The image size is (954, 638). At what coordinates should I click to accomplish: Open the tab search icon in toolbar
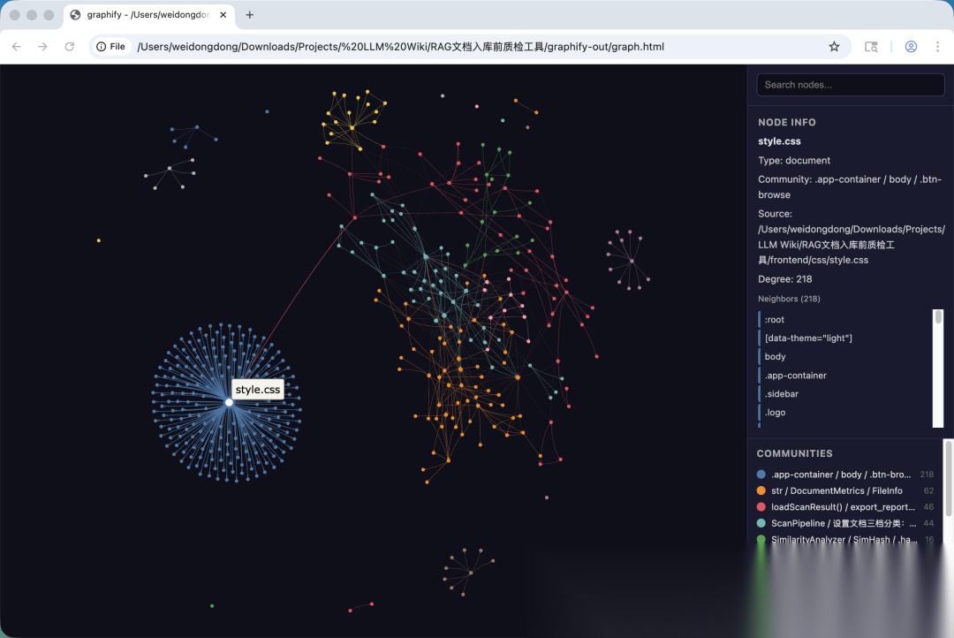tap(871, 46)
